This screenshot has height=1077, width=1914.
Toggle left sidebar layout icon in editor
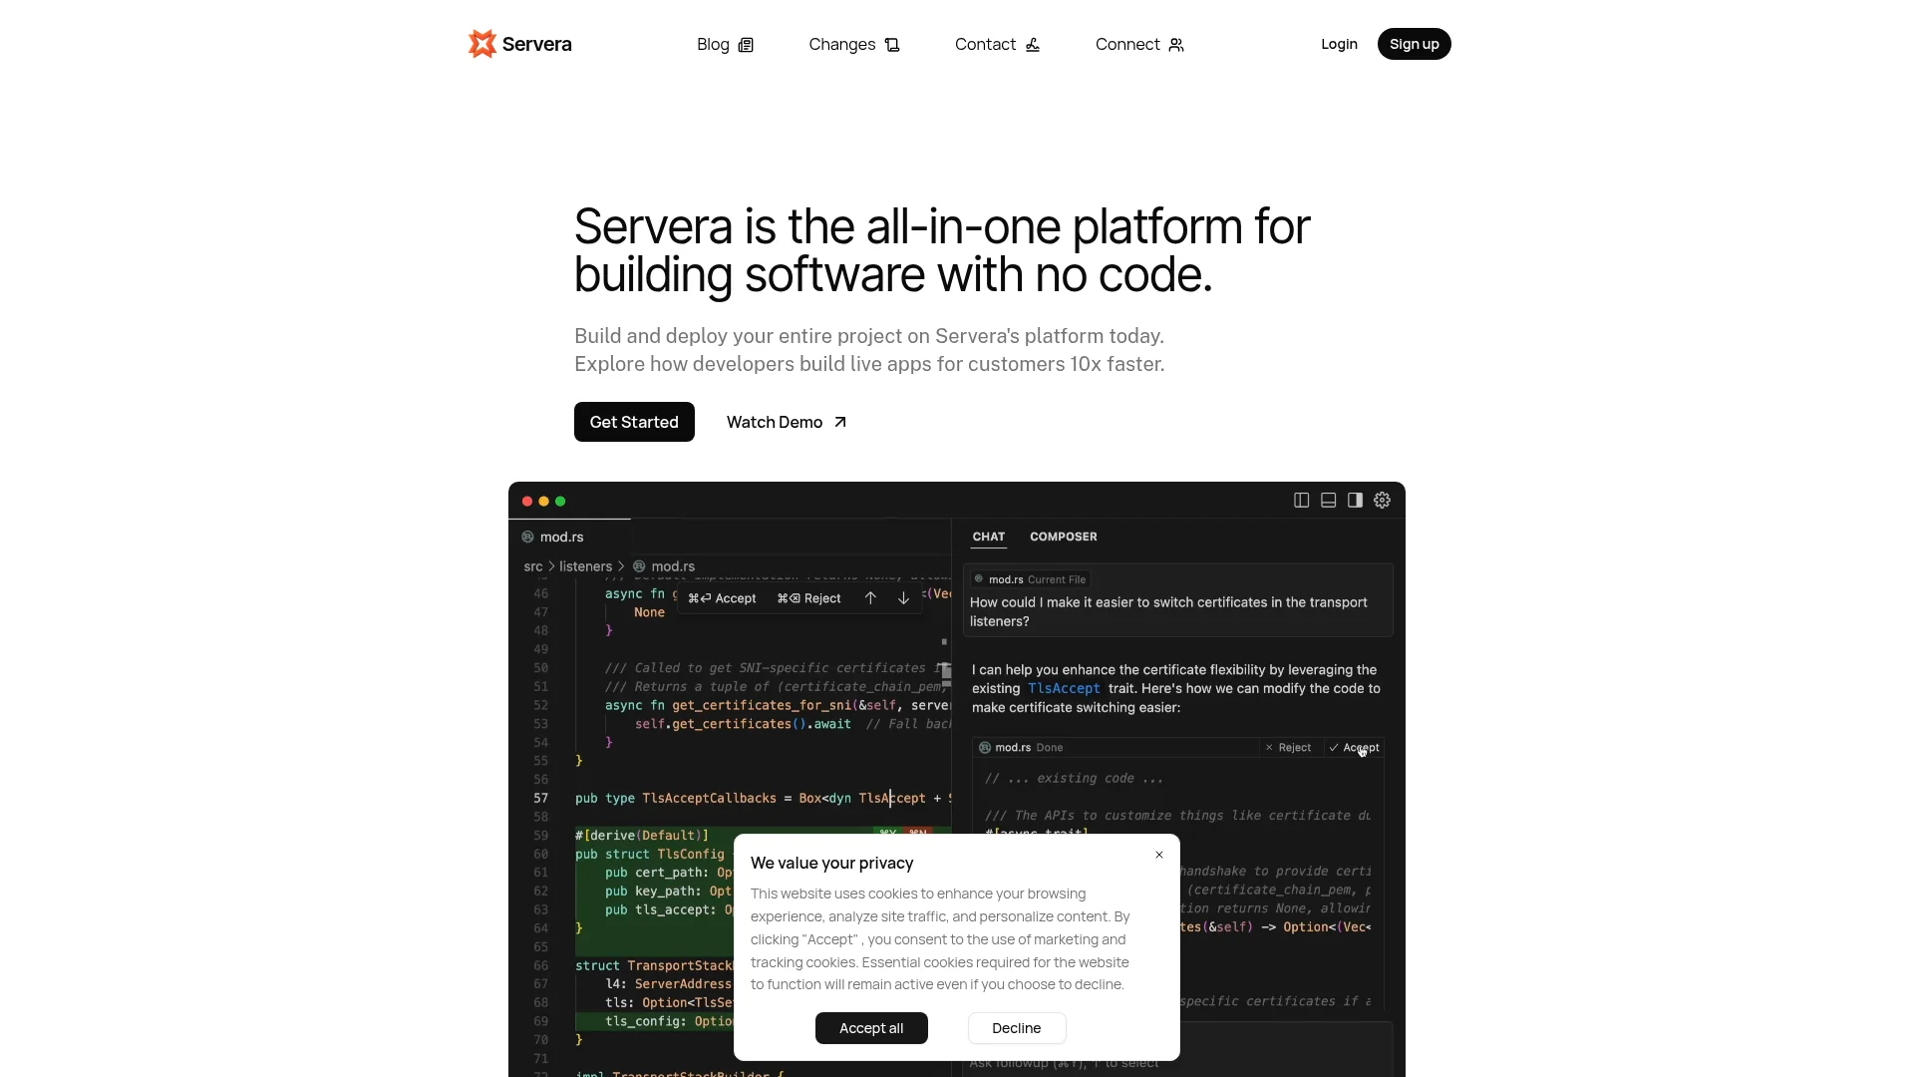point(1301,501)
